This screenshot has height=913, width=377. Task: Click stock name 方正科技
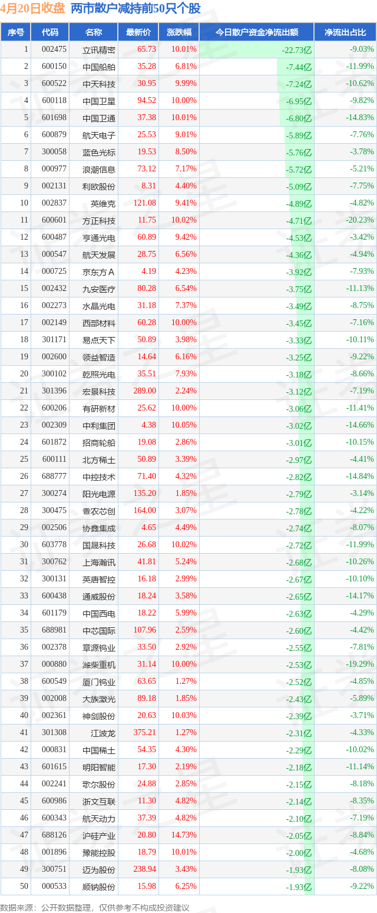point(99,220)
